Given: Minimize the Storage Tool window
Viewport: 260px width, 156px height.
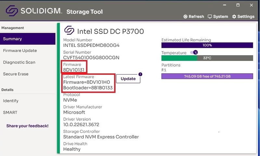Looking at the screenshot, I should pos(225,5).
